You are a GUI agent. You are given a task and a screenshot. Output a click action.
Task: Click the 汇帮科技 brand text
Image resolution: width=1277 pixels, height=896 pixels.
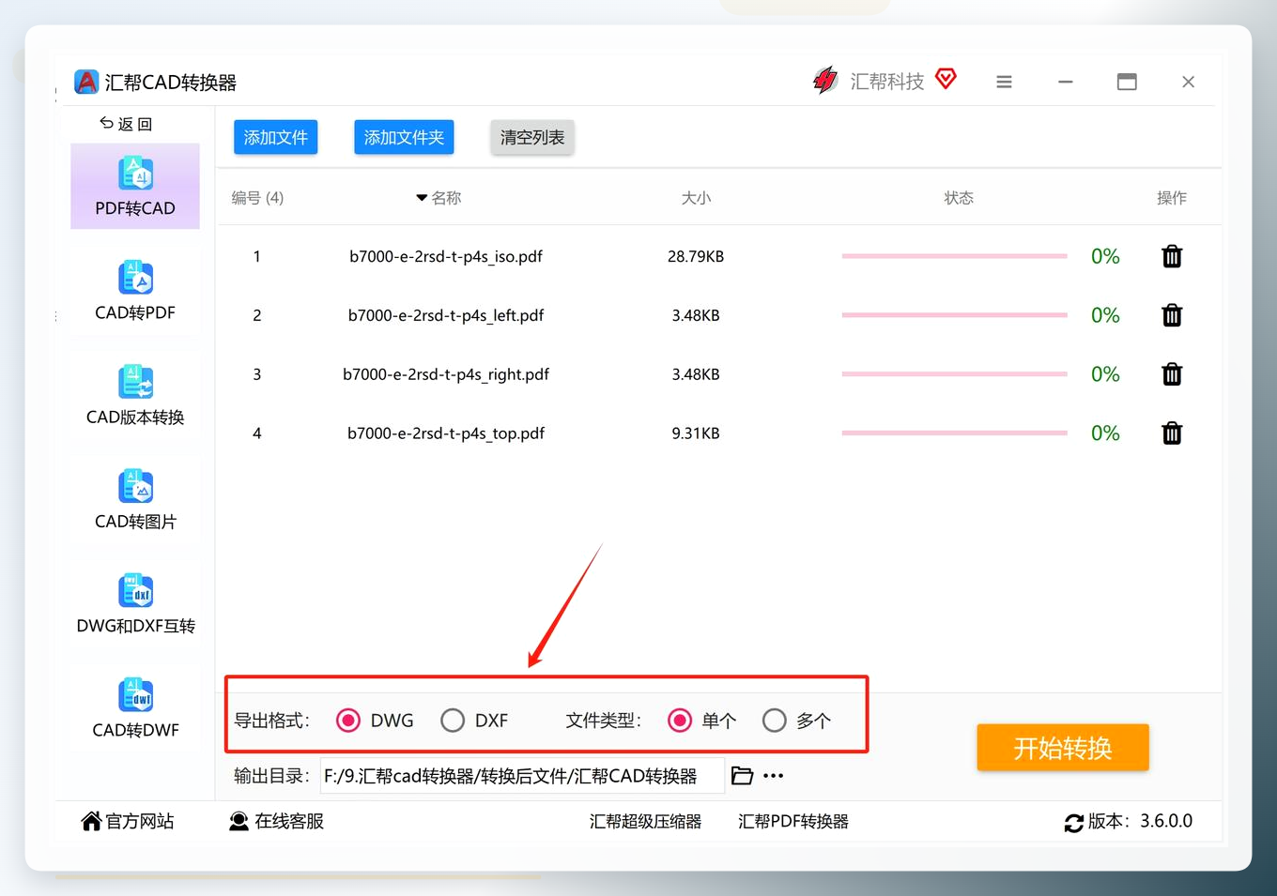click(887, 82)
